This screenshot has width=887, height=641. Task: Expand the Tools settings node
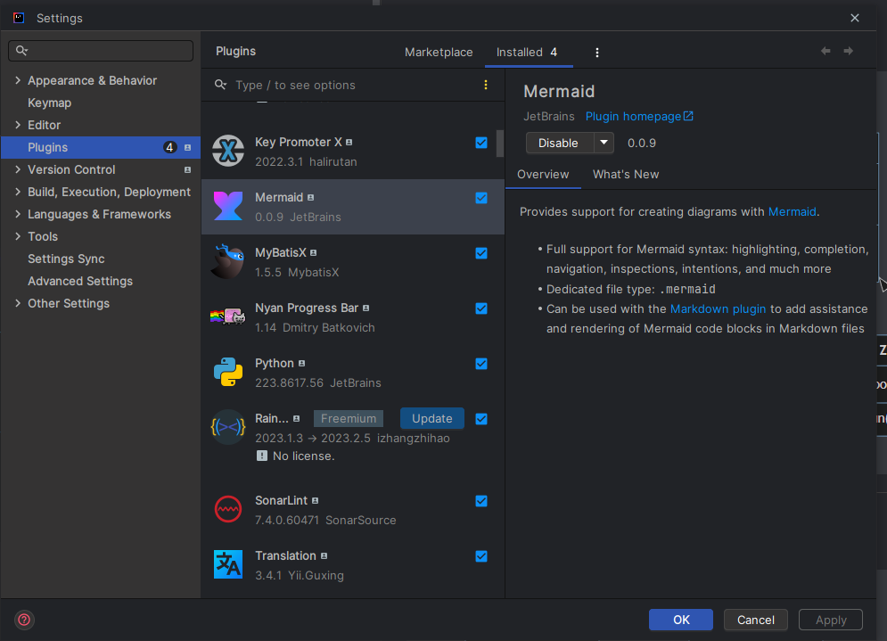[18, 236]
